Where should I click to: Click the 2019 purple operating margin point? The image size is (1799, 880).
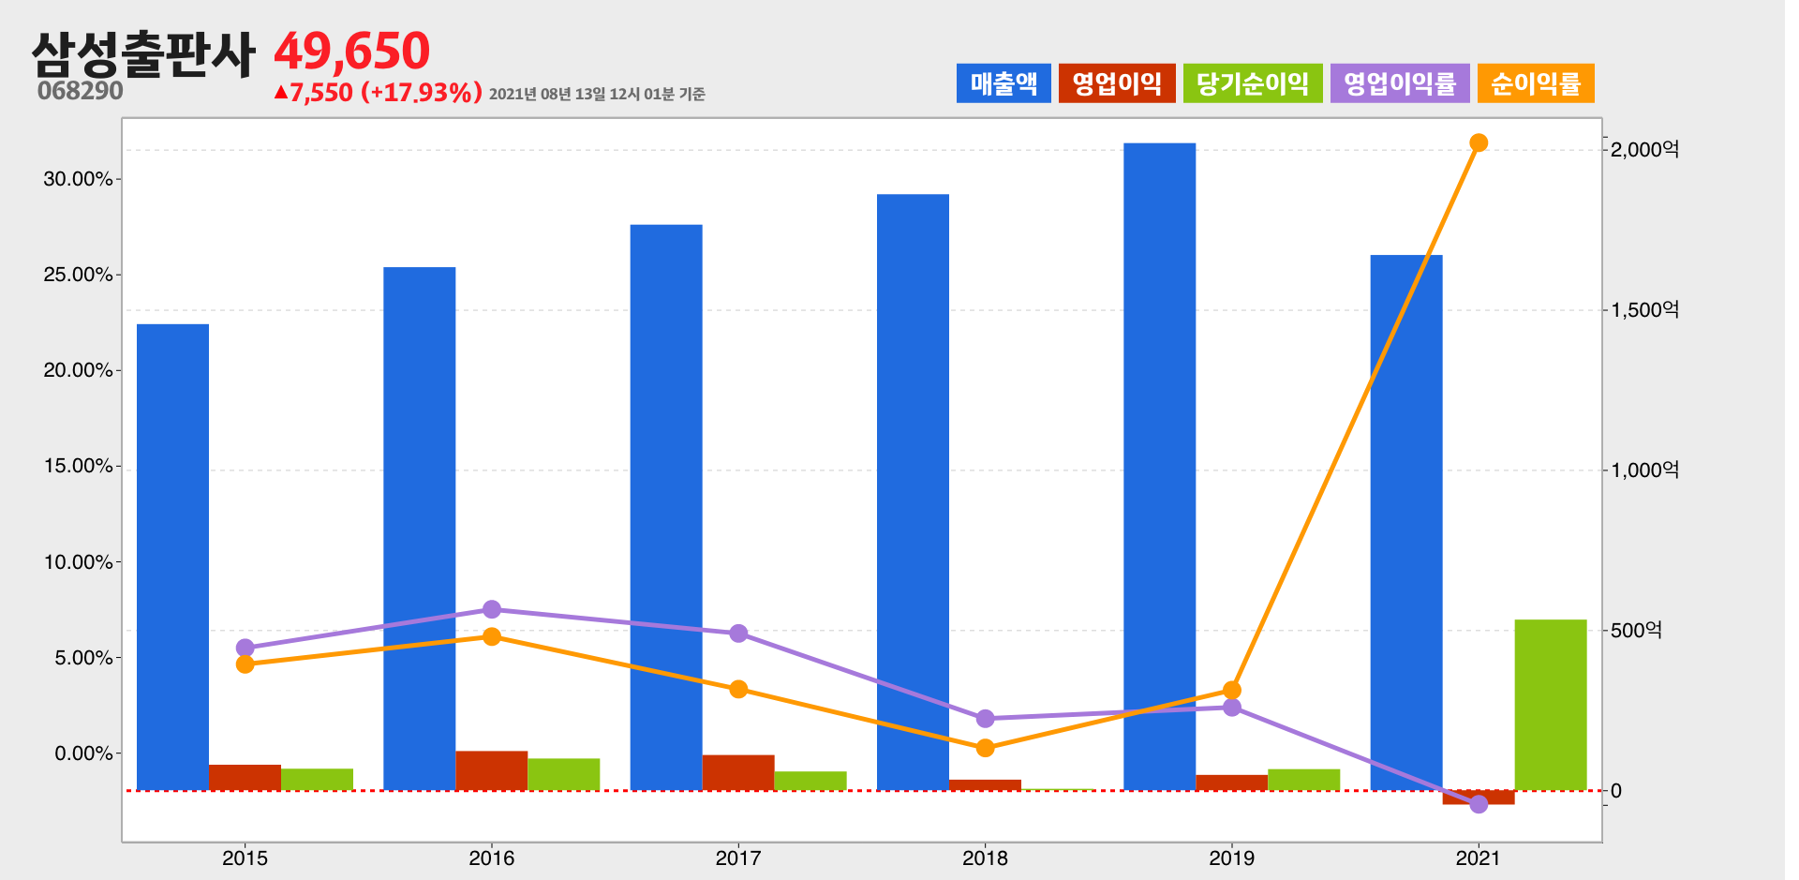pyautogui.click(x=1232, y=708)
